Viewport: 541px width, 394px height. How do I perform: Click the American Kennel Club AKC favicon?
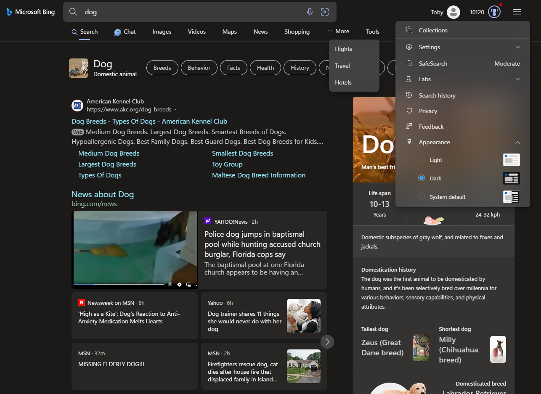pos(77,106)
